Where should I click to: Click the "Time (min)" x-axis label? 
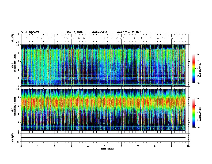pyautogui.click(x=107, y=149)
